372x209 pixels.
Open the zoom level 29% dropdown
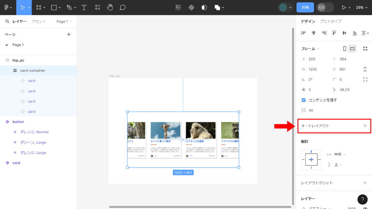pos(361,7)
